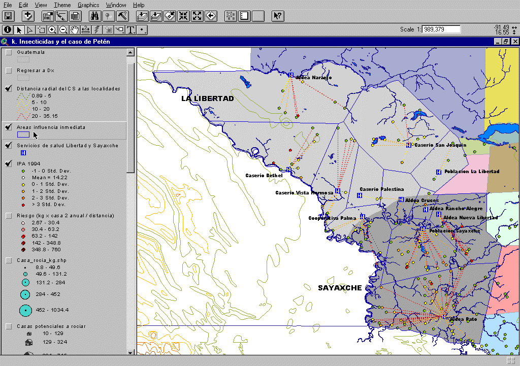The width and height of the screenshot is (520, 366).
Task: Click Zoom to Full Extent icon
Action: tap(142, 16)
